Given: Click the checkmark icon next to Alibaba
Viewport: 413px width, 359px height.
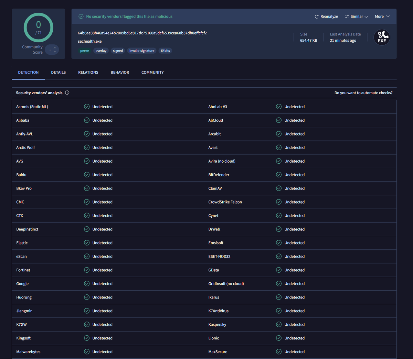Looking at the screenshot, I should [x=87, y=120].
